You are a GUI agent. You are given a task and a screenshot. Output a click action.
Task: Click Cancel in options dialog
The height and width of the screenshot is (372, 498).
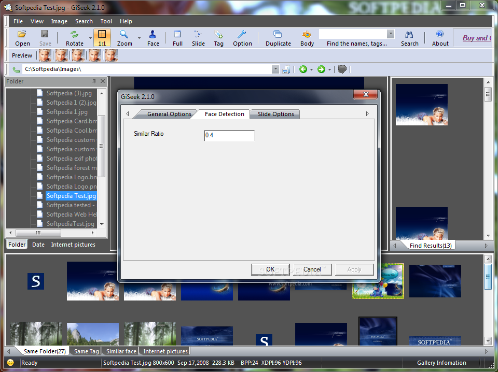tap(312, 269)
